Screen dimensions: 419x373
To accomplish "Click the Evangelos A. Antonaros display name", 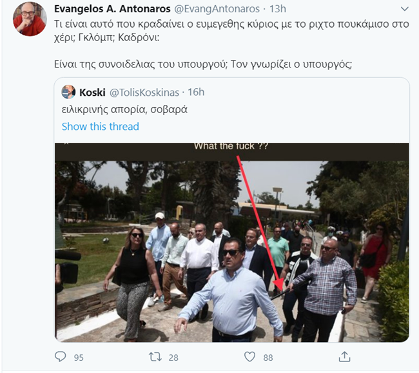I will pyautogui.click(x=112, y=9).
